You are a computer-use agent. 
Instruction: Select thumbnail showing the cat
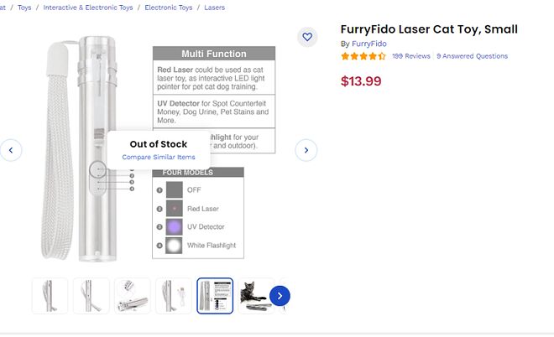point(254,296)
